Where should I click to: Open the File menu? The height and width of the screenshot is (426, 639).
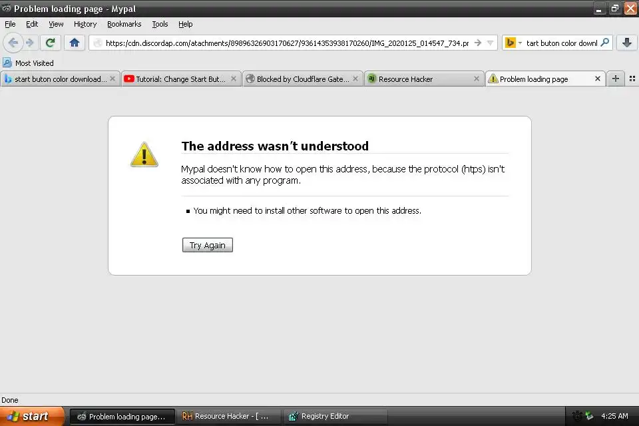pyautogui.click(x=10, y=24)
